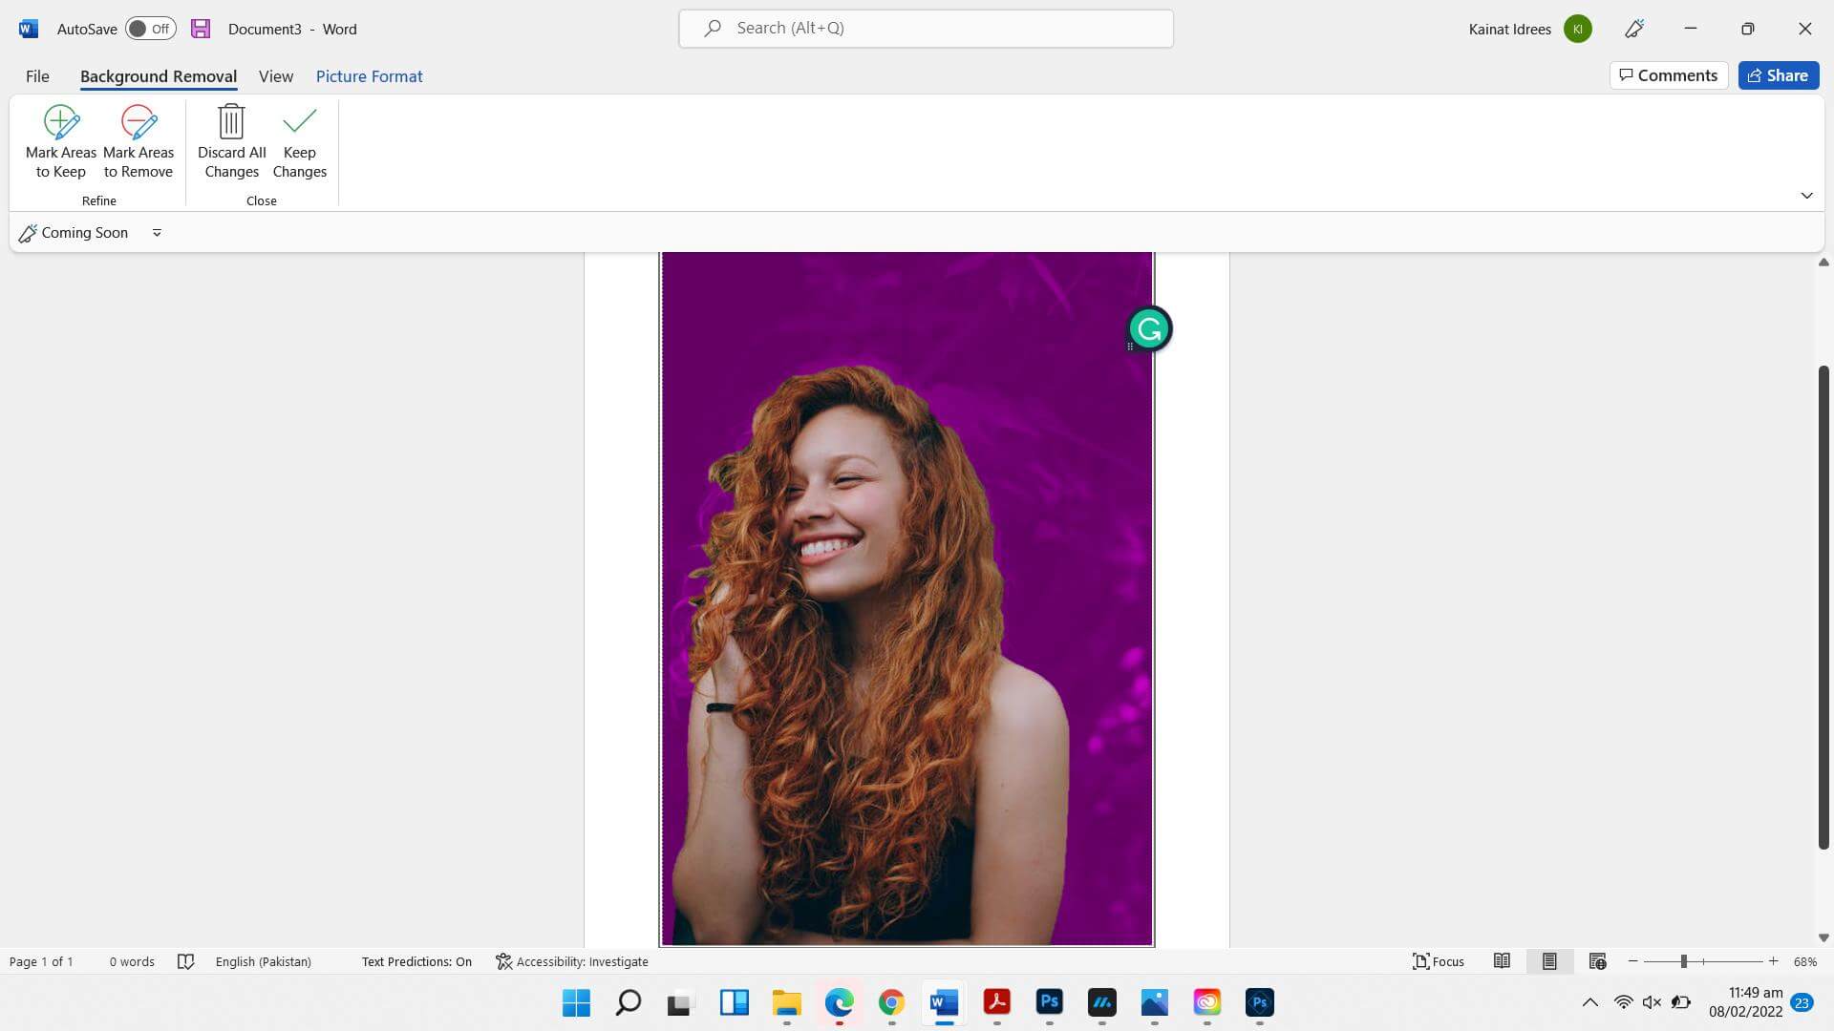Click the View tab in ribbon

coord(276,75)
